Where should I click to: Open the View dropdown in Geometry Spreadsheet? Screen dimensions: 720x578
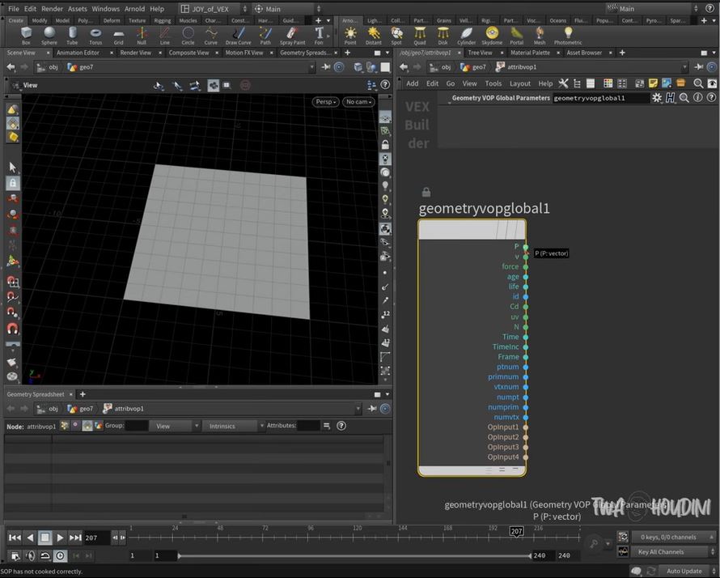pos(176,426)
